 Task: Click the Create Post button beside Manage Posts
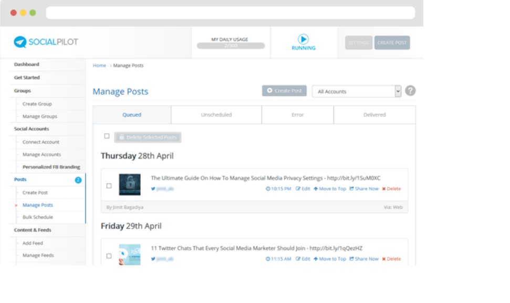point(284,91)
